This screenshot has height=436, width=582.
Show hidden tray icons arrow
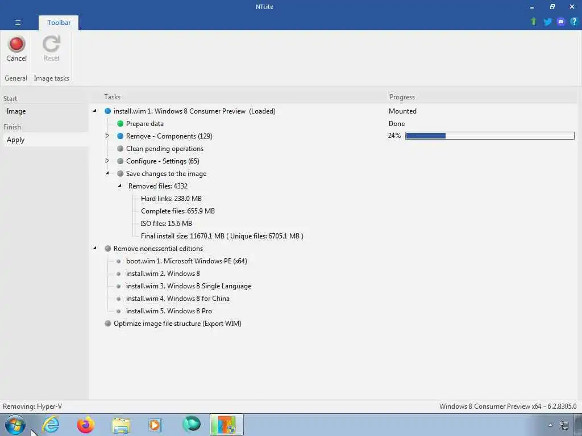[x=550, y=425]
